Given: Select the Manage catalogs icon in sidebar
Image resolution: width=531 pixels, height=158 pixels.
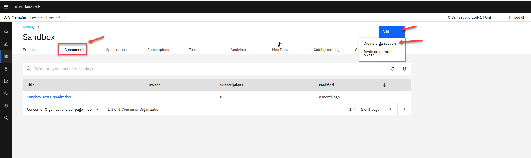Looking at the screenshot, I should click(6, 56).
